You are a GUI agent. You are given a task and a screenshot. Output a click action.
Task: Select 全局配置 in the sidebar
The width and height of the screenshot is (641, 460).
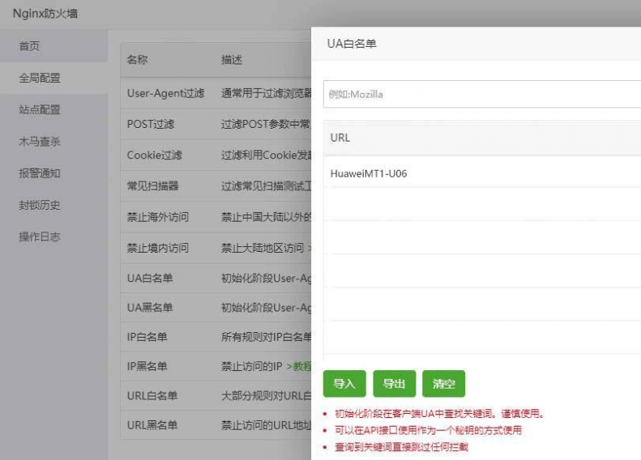[x=40, y=79]
